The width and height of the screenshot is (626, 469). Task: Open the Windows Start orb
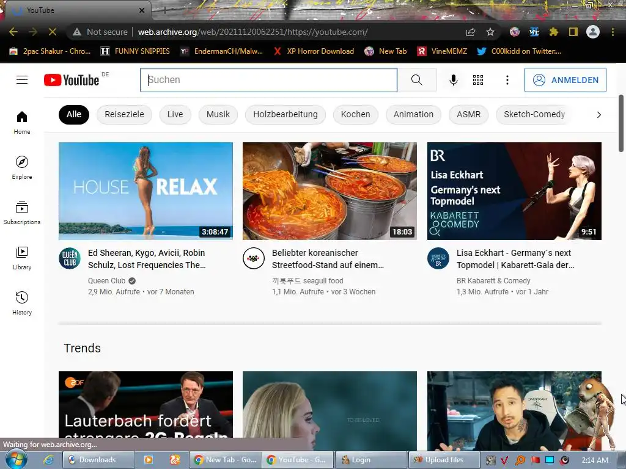tap(17, 459)
